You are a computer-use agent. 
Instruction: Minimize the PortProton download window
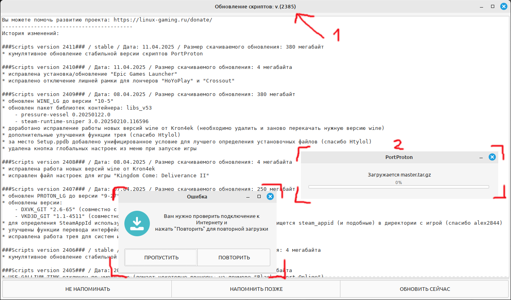point(481,157)
